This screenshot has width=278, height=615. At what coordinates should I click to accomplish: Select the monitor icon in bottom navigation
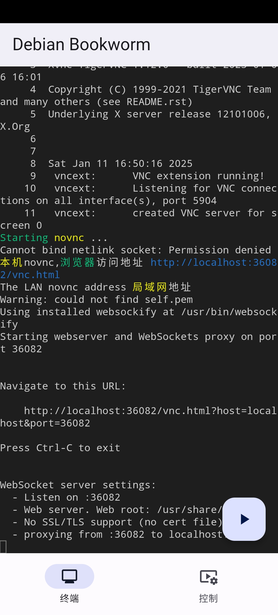(x=69, y=576)
